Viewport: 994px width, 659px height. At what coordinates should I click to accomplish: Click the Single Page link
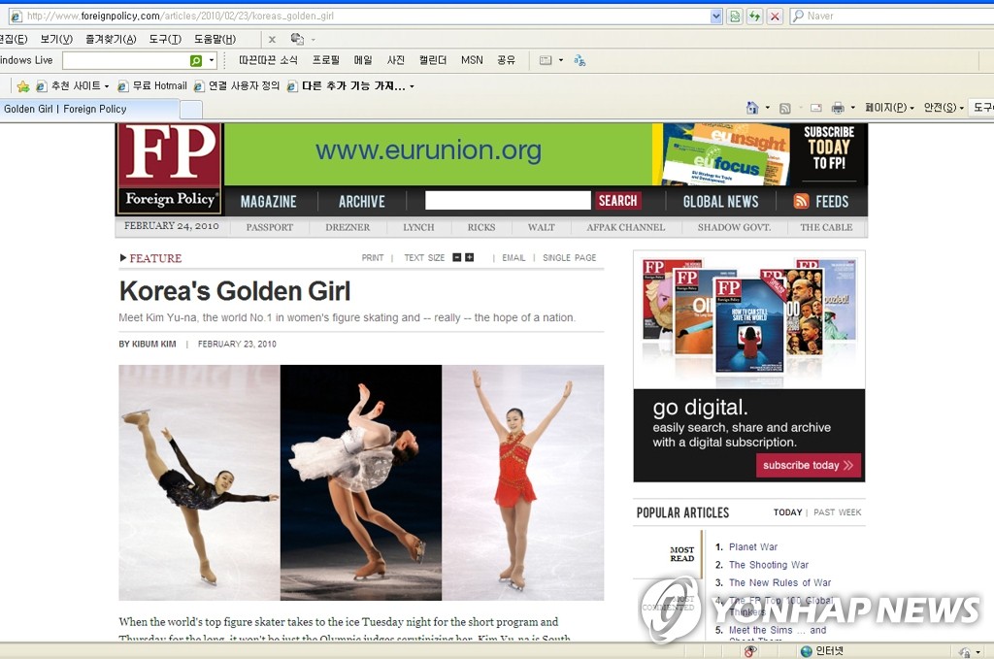pyautogui.click(x=569, y=258)
